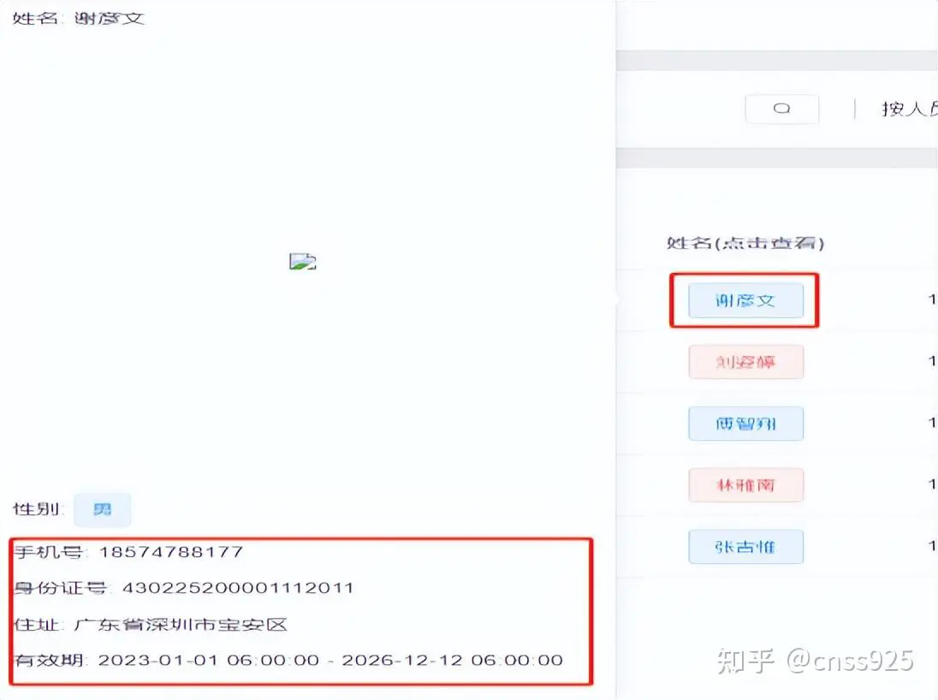Click the 性别 field label
Image resolution: width=938 pixels, height=700 pixels.
point(39,509)
